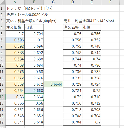
Task: Click 注文価格 header in column A
Action: coord(15,27)
